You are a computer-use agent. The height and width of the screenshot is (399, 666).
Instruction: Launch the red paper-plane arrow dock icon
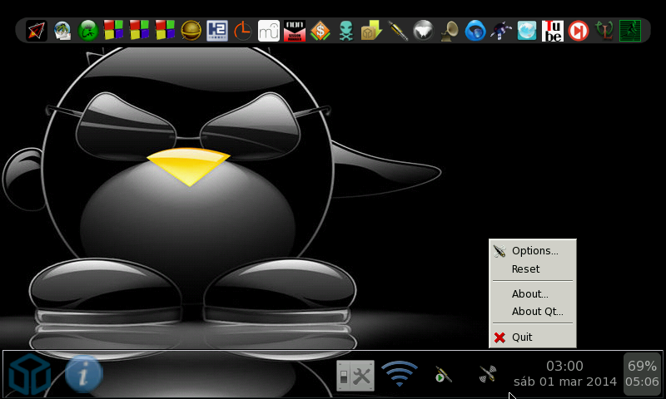click(x=36, y=31)
